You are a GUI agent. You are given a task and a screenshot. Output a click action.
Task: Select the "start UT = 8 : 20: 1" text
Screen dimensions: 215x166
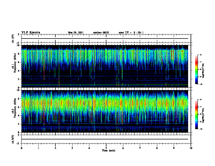[131, 33]
